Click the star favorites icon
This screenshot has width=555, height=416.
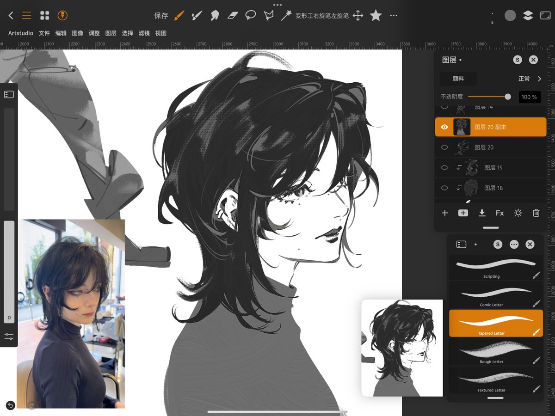pyautogui.click(x=376, y=15)
